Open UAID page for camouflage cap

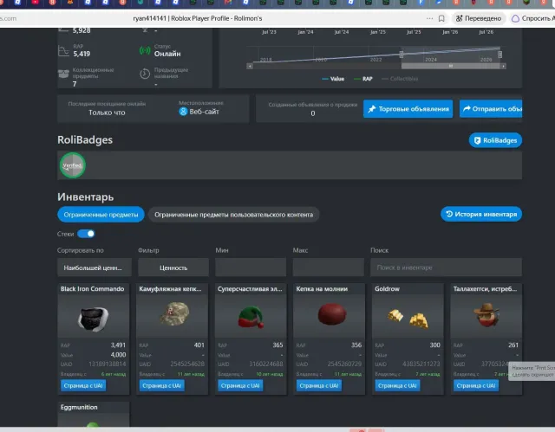pos(162,385)
